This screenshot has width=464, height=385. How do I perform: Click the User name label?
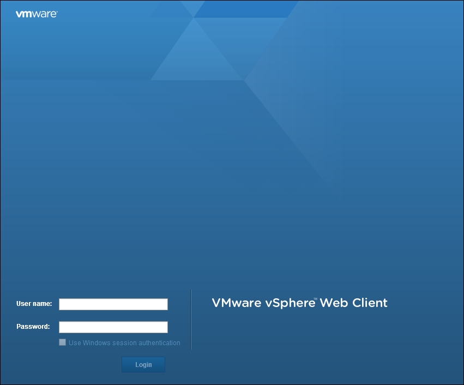click(34, 304)
